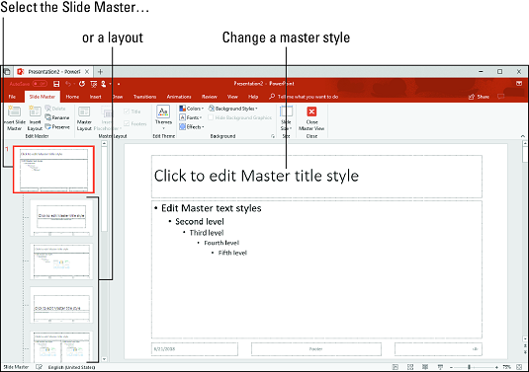Viewport: 529px width, 372px height.
Task: Click the Undo arrow icon
Action: click(x=68, y=84)
